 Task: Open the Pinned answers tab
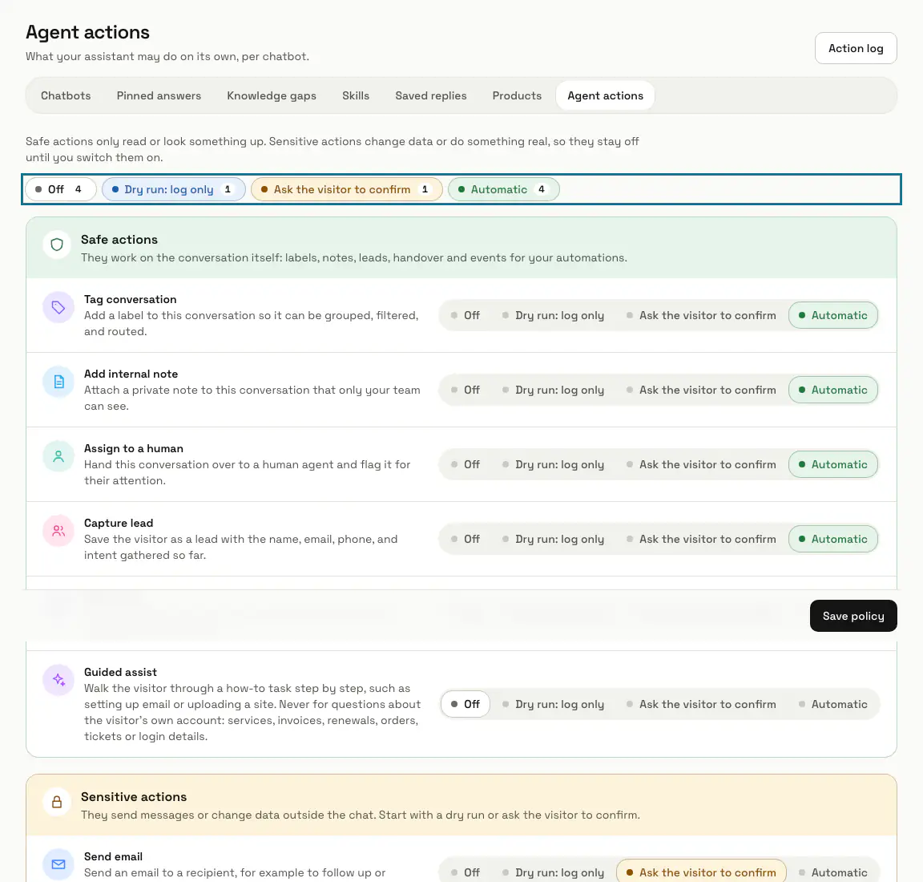point(159,95)
